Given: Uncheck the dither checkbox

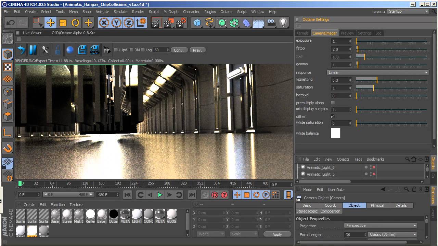Looking at the screenshot, I should (x=333, y=117).
